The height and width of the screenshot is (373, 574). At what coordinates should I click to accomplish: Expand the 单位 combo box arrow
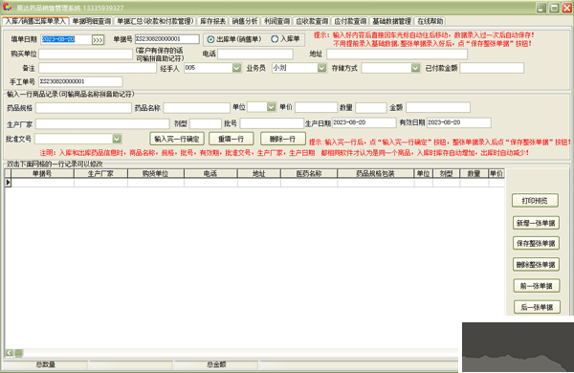271,106
